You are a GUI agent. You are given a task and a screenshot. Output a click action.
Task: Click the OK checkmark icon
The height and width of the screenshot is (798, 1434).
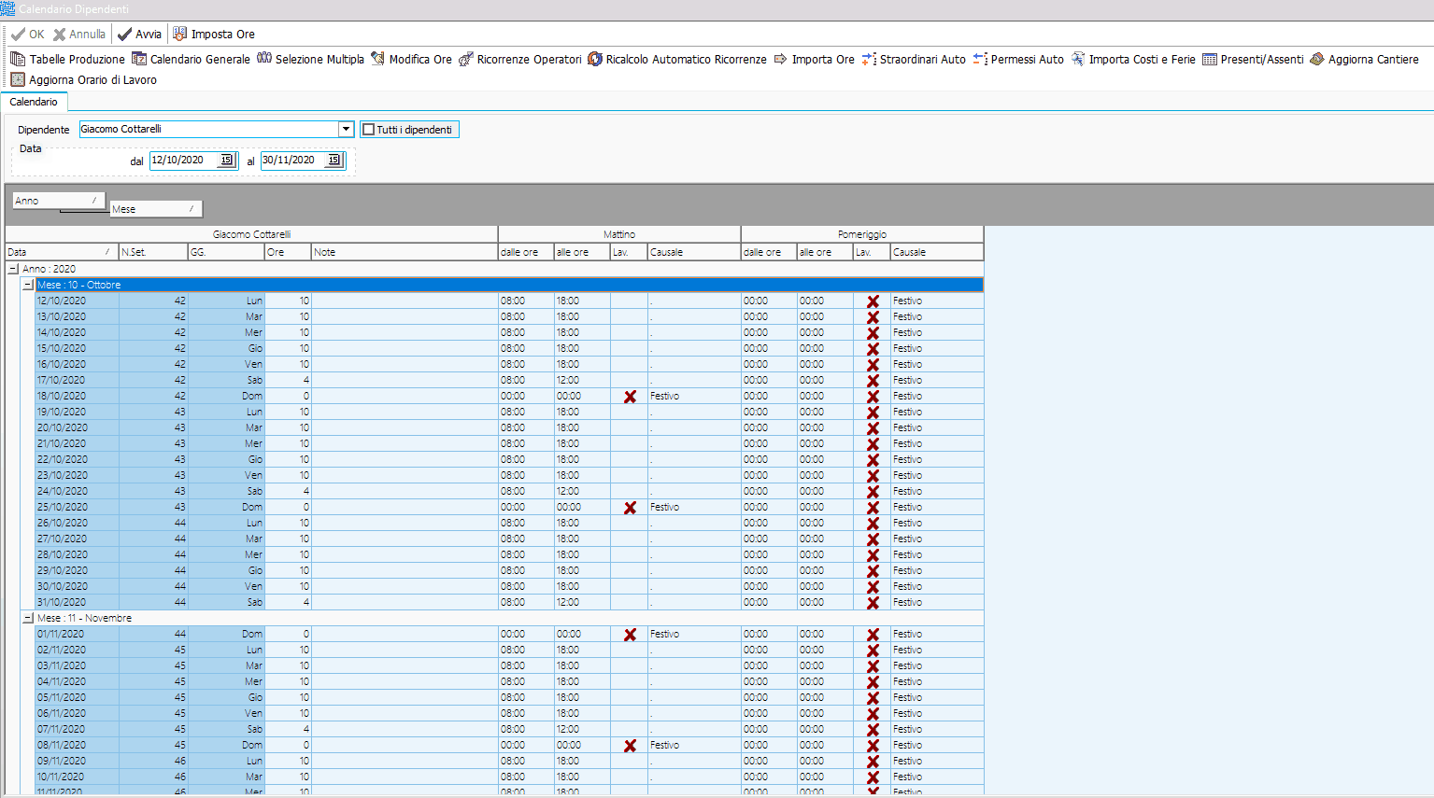[x=18, y=35]
